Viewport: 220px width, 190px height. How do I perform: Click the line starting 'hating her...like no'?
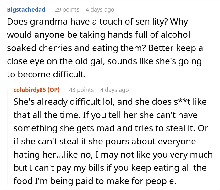pyautogui.click(x=113, y=155)
